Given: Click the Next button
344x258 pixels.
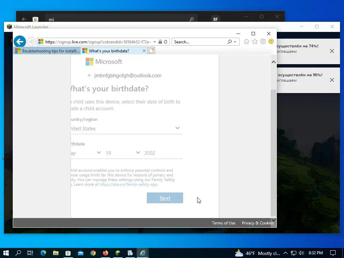Looking at the screenshot, I should 165,198.
